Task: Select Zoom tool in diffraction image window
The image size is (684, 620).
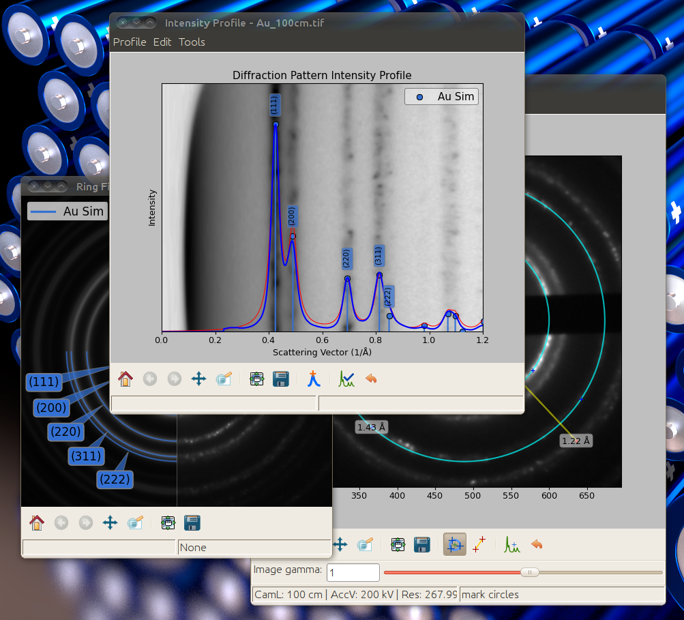Action: tap(365, 544)
